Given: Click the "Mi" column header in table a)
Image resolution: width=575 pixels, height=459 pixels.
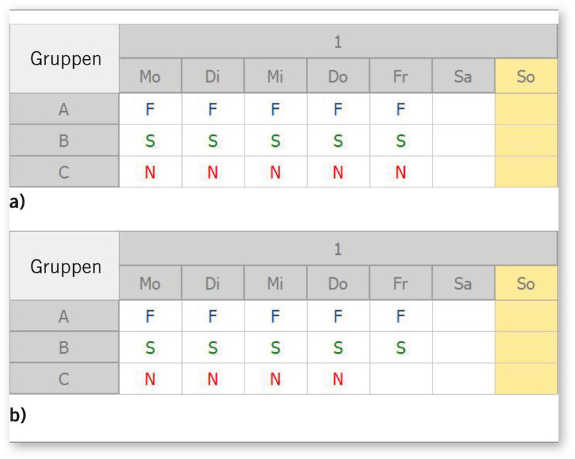Looking at the screenshot, I should 275,76.
